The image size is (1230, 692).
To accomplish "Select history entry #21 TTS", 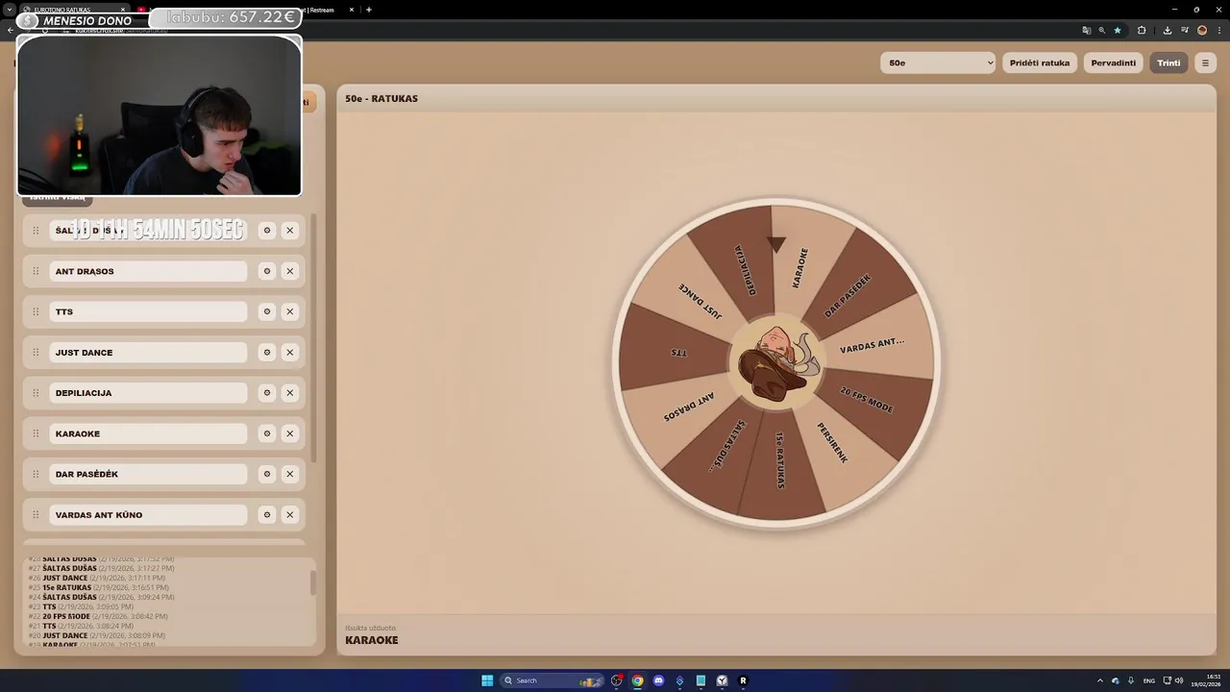I will pyautogui.click(x=81, y=626).
